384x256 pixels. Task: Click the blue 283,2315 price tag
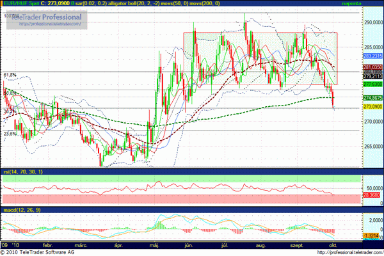(x=372, y=56)
